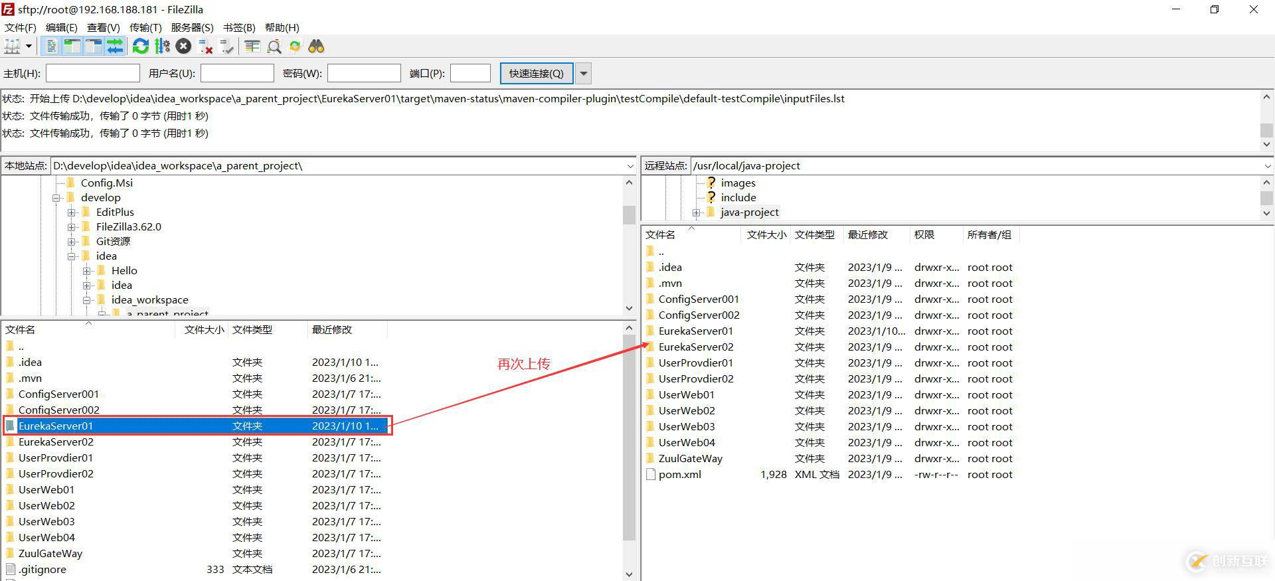Open 帮助(H) menu
The width and height of the screenshot is (1275, 581).
point(282,27)
